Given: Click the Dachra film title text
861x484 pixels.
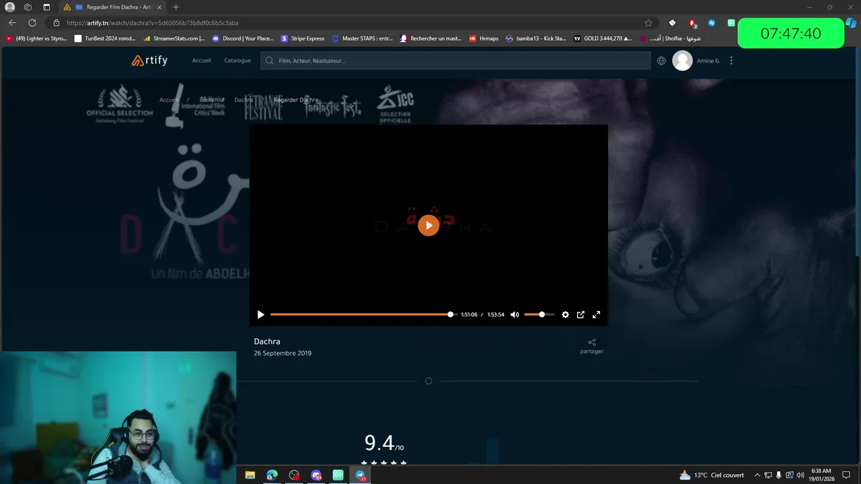Looking at the screenshot, I should [x=267, y=341].
